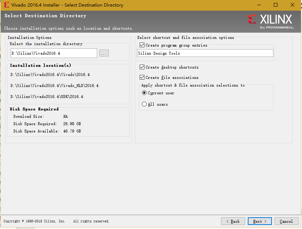This screenshot has width=302, height=229.
Task: Click the XILINX All Programmable logo
Action: tap(270, 21)
